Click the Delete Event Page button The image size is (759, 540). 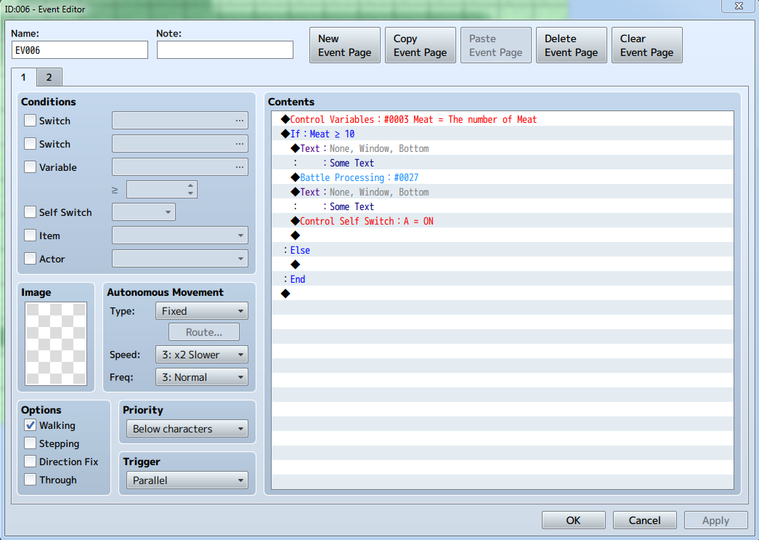click(x=571, y=45)
